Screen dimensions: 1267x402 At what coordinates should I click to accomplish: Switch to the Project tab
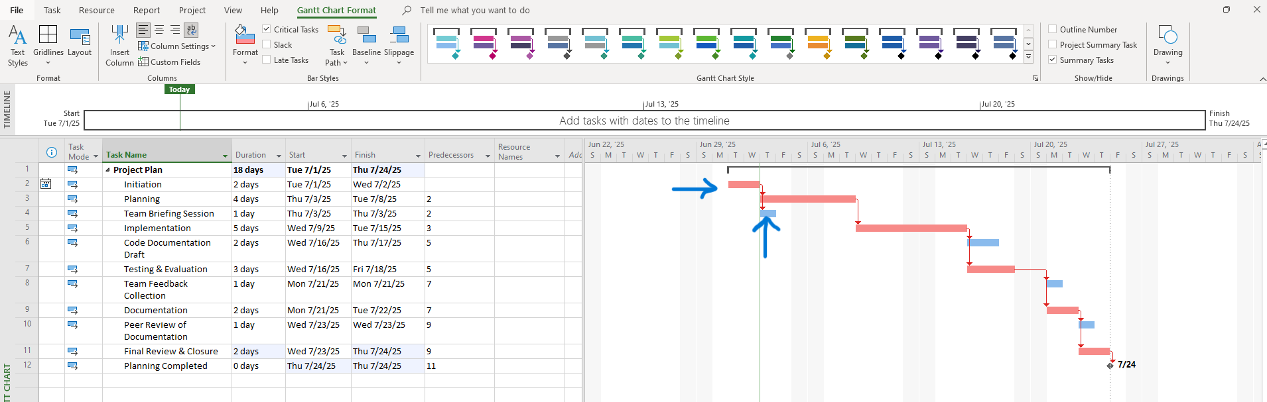coord(192,10)
